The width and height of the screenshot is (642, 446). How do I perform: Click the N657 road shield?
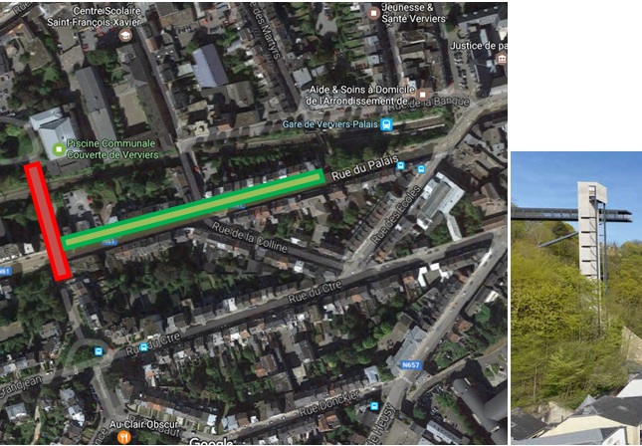(410, 364)
